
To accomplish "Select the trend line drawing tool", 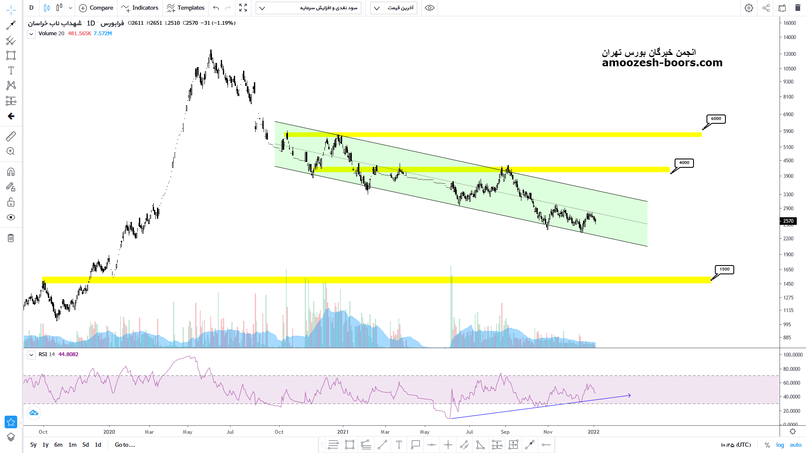I will 11,25.
